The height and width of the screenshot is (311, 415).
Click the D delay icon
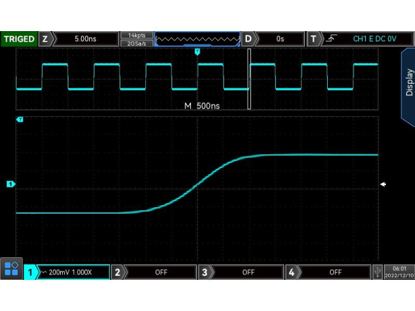click(x=248, y=39)
